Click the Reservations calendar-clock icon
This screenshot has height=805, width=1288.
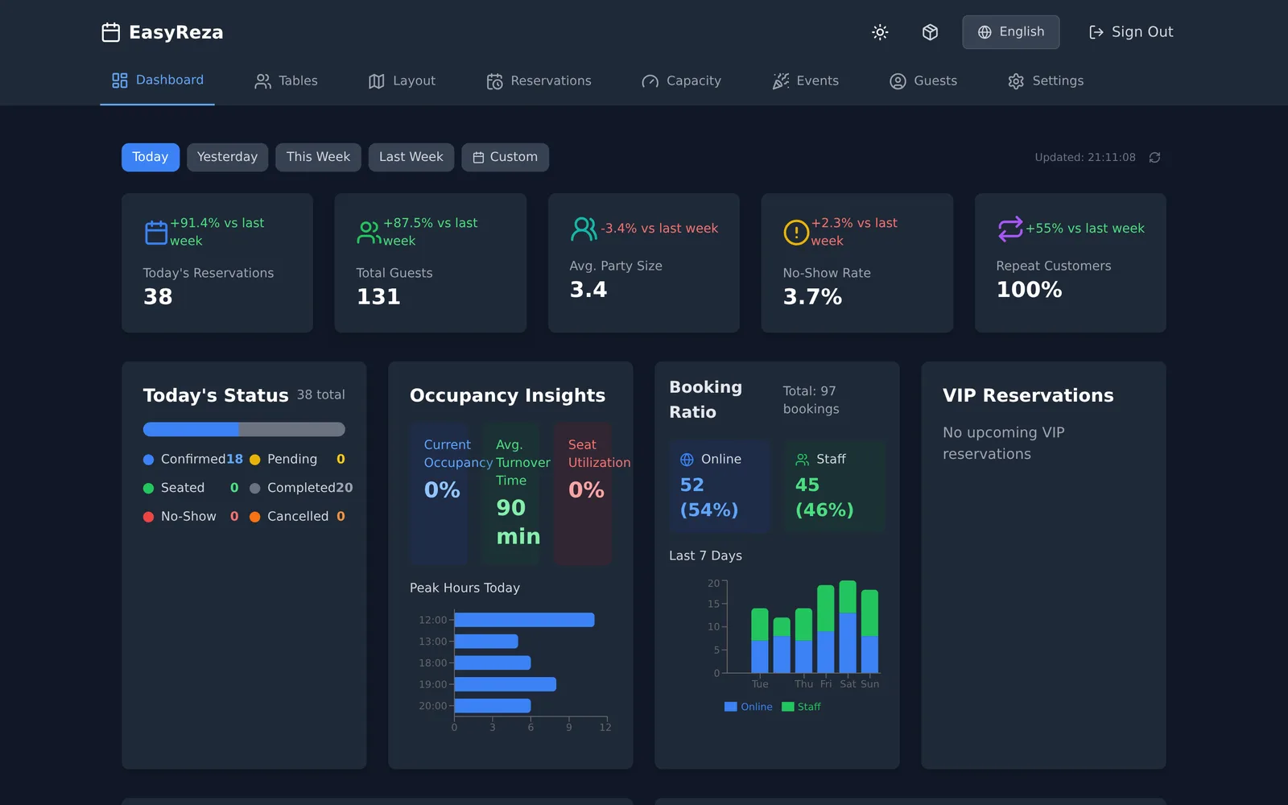click(x=494, y=81)
